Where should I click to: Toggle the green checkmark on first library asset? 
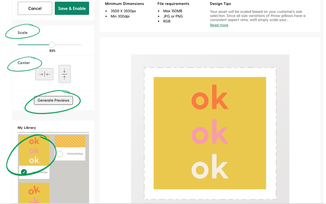pos(24,172)
